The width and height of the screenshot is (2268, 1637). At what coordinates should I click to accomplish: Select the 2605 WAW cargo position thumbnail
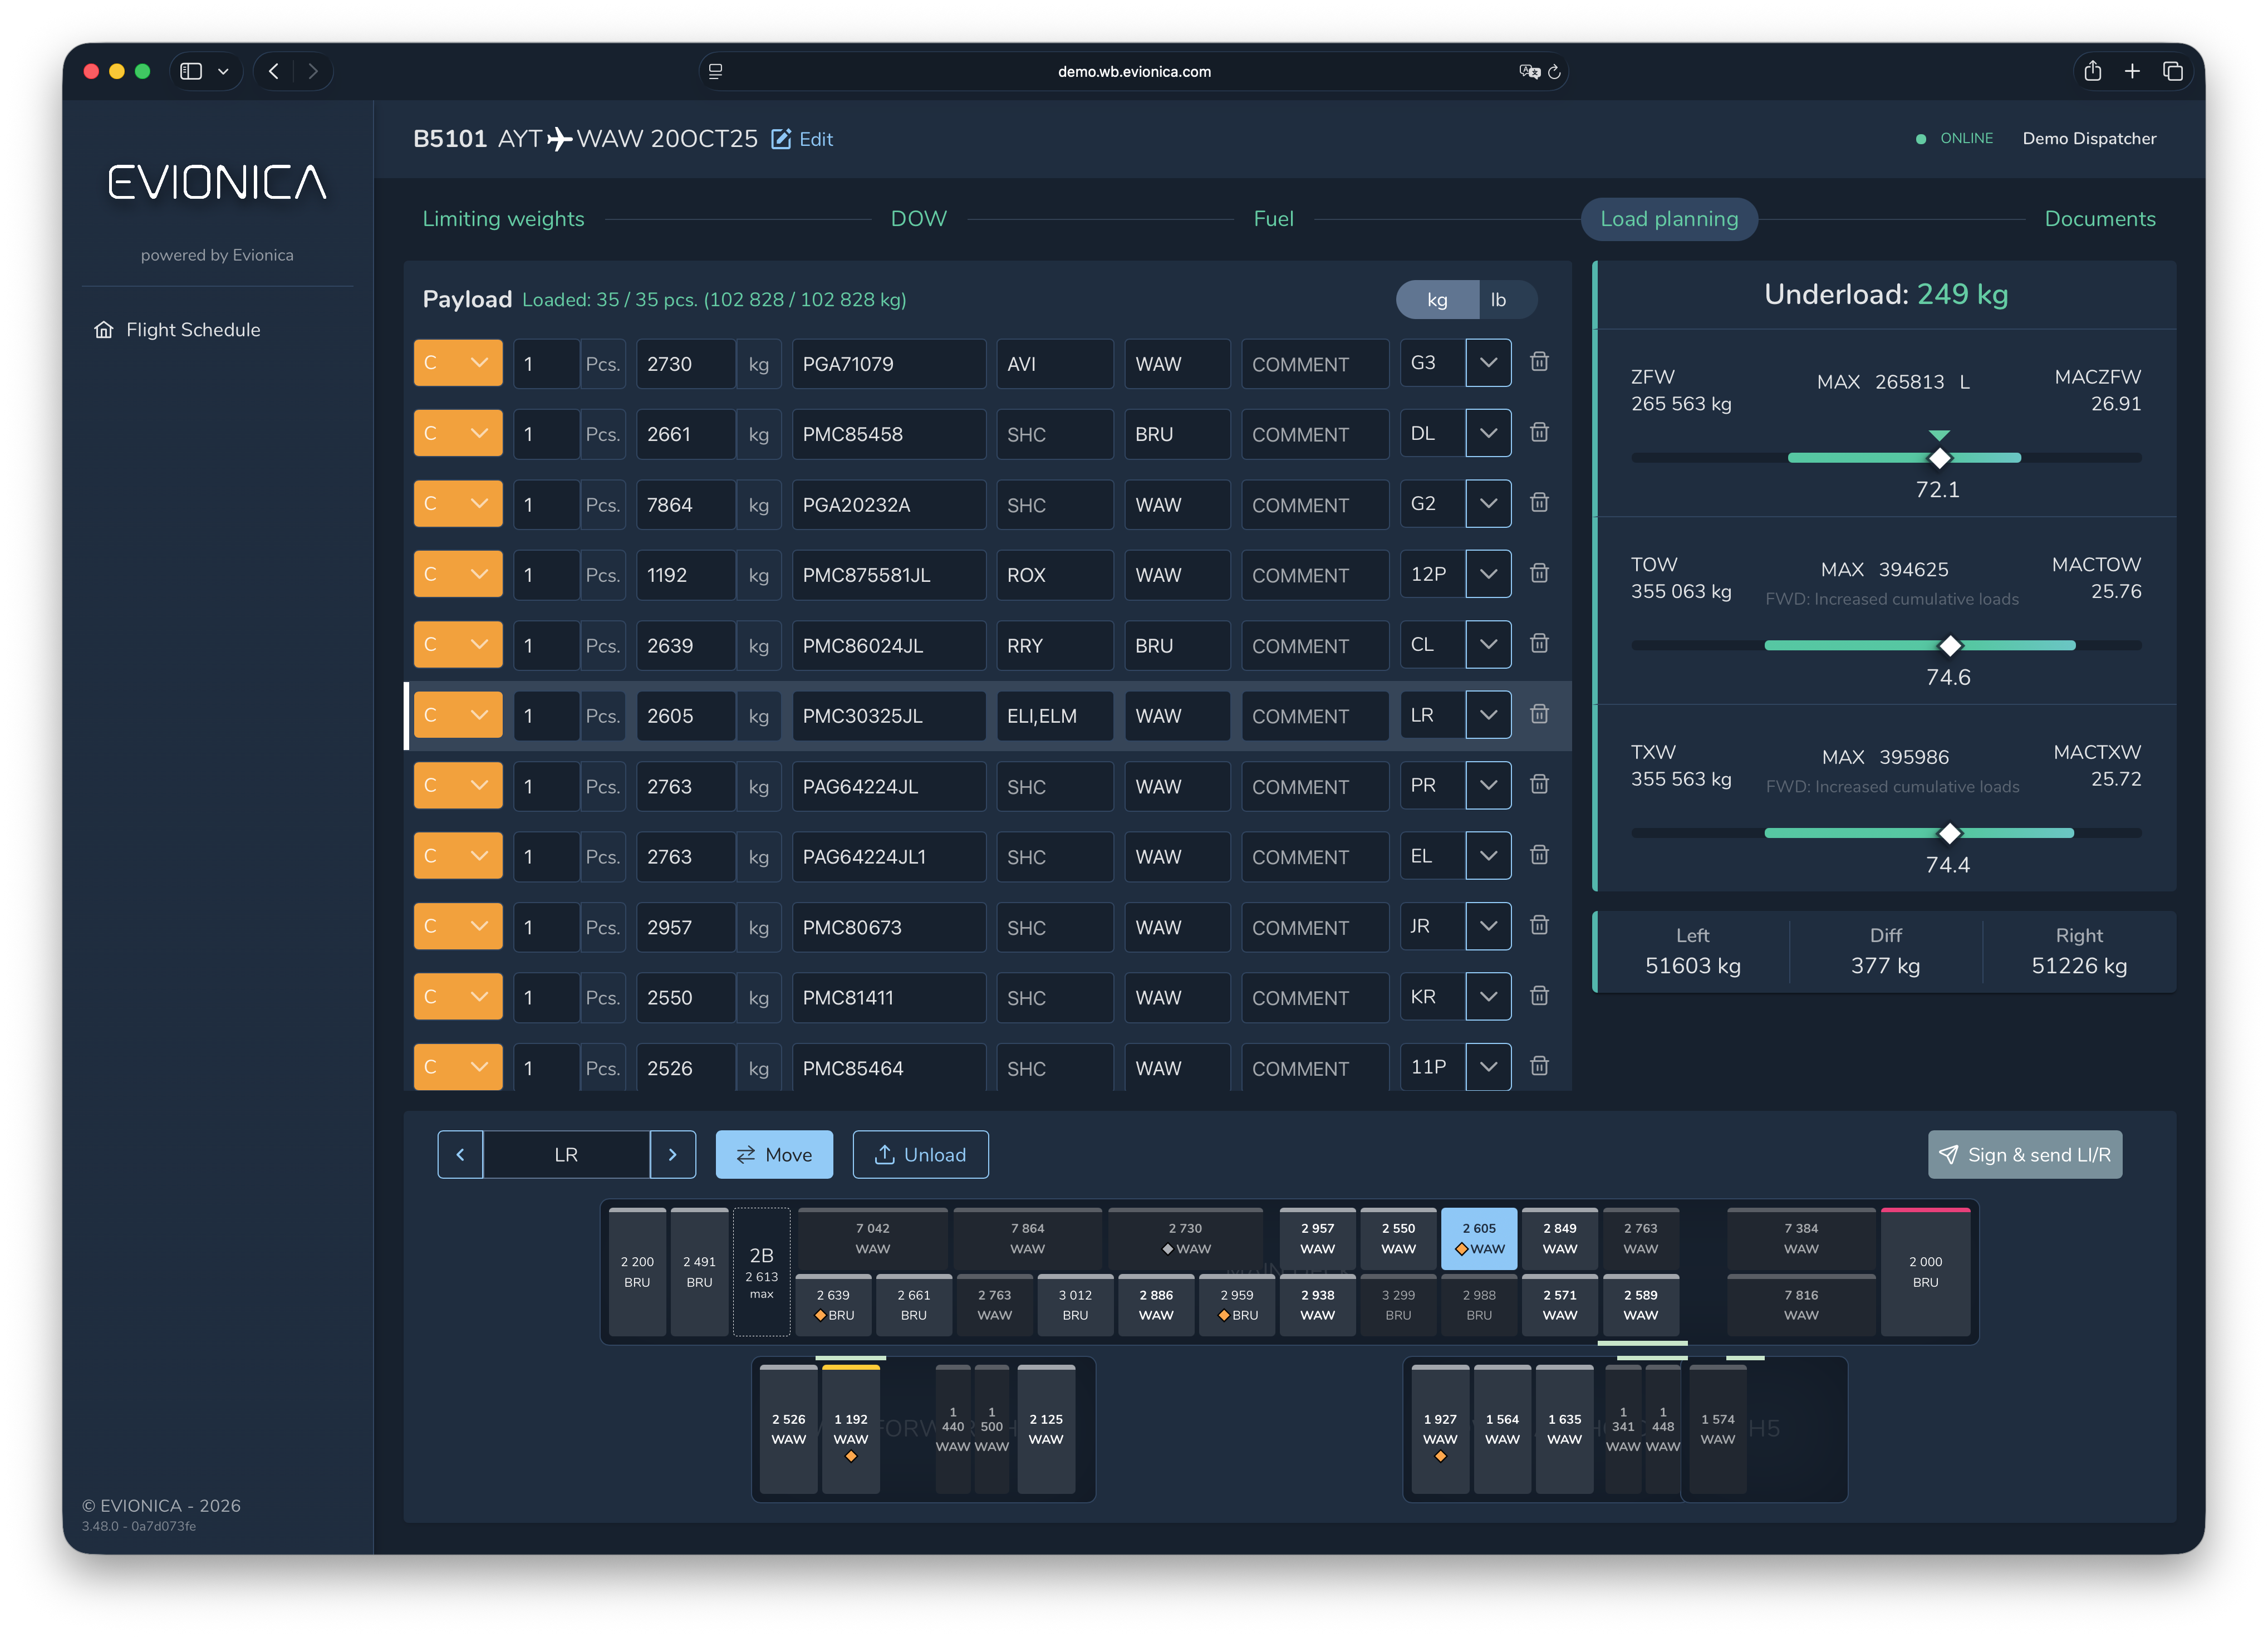pyautogui.click(x=1478, y=1238)
